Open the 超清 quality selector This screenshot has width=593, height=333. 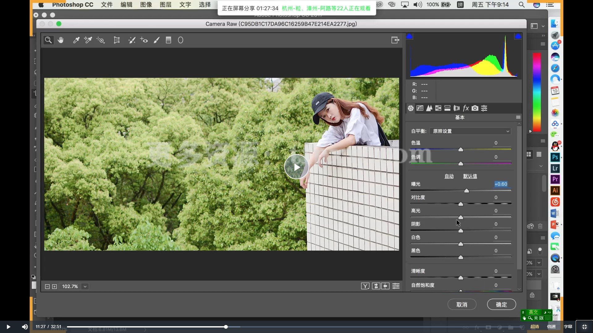(x=535, y=327)
